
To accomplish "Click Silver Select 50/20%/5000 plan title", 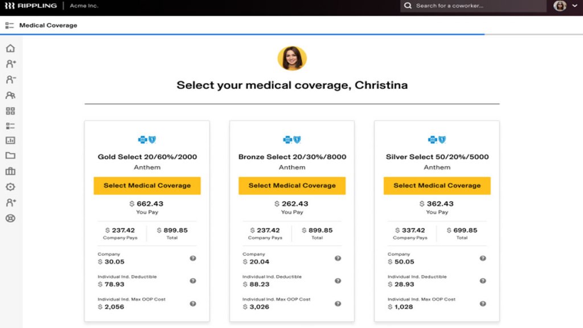I will [x=437, y=157].
